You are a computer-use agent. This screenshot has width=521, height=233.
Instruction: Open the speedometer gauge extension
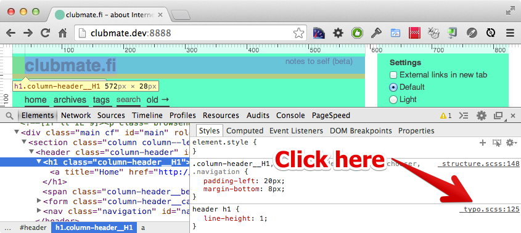click(x=319, y=33)
